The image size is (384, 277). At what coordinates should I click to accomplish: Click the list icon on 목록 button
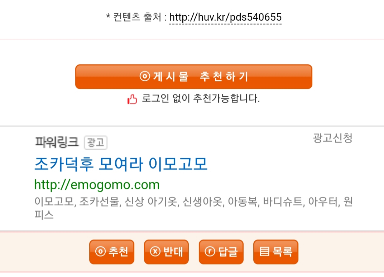[264, 251]
